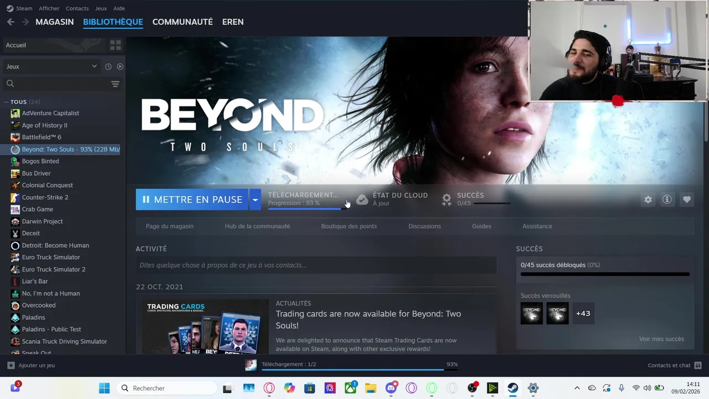Open the Jeux filter dropdown
The width and height of the screenshot is (709, 399).
(52, 66)
